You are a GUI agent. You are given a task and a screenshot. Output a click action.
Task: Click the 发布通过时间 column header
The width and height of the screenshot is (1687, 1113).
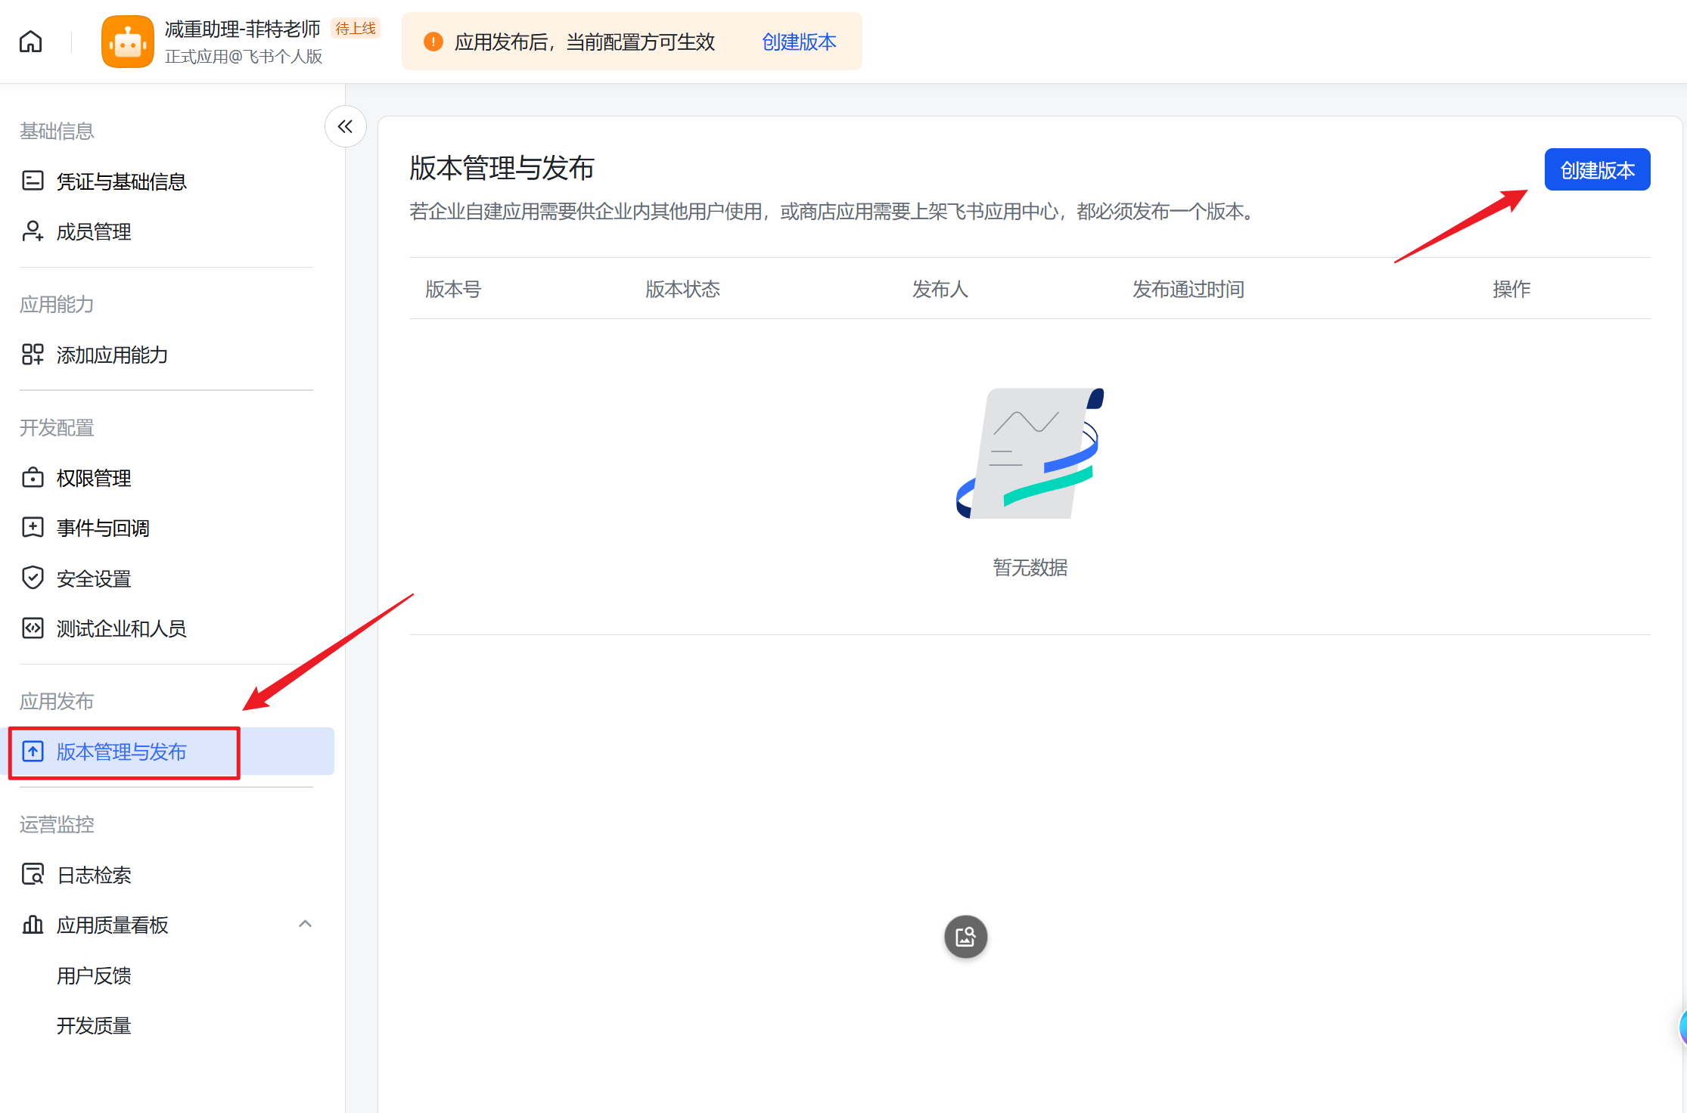(1188, 289)
